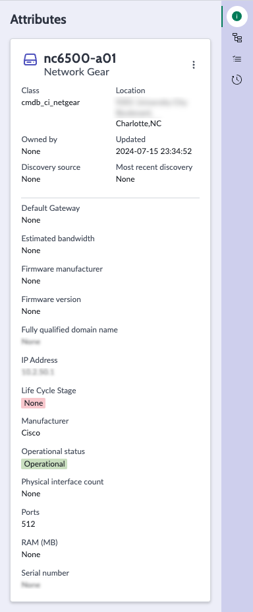Click the Owned by label
This screenshot has width=253, height=612.
coord(40,139)
